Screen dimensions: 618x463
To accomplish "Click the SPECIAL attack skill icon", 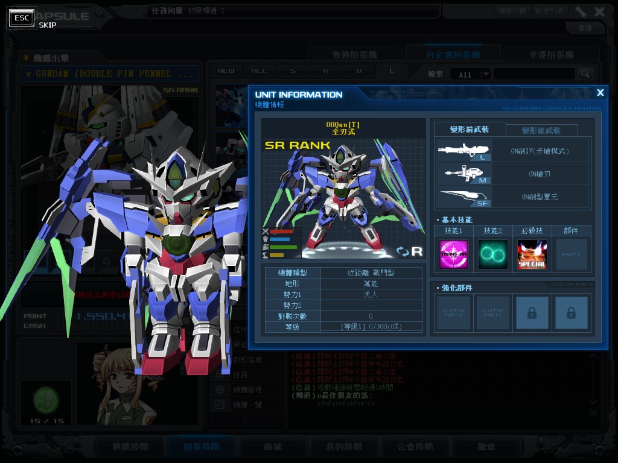I will tap(532, 254).
